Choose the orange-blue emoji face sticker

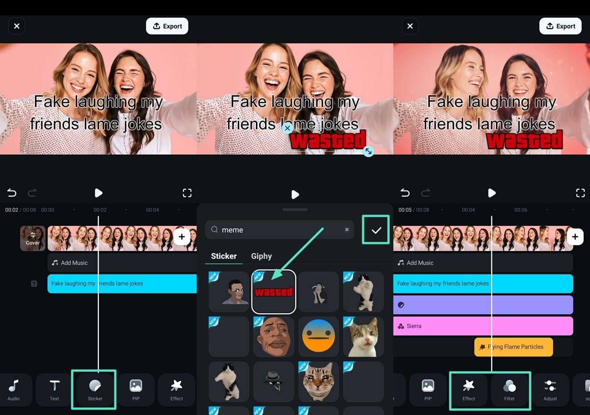pyautogui.click(x=319, y=337)
